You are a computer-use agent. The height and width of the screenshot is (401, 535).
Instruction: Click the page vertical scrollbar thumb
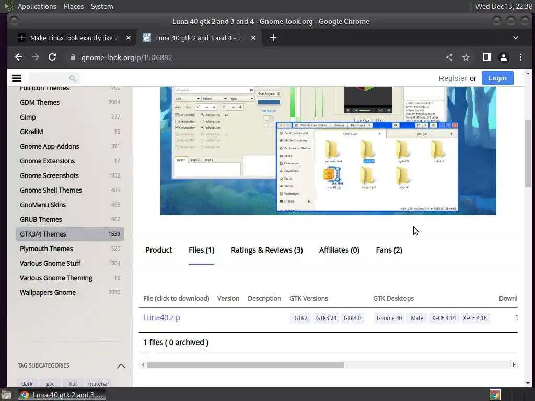click(528, 154)
